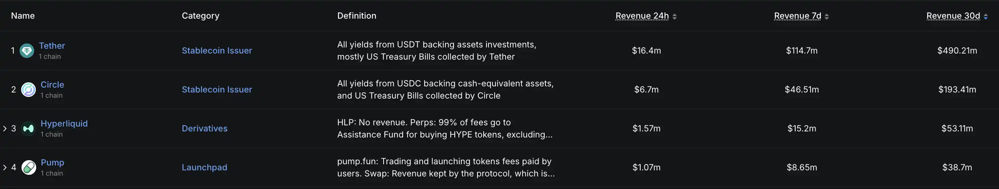Open the Launchpad category link
The height and width of the screenshot is (189, 999).
[x=205, y=168]
